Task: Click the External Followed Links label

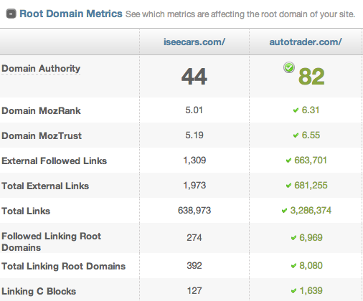Action: (54, 161)
